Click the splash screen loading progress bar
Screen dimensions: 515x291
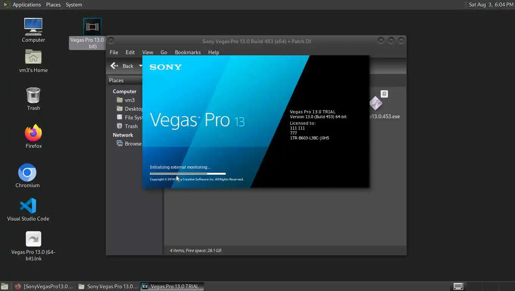click(188, 174)
